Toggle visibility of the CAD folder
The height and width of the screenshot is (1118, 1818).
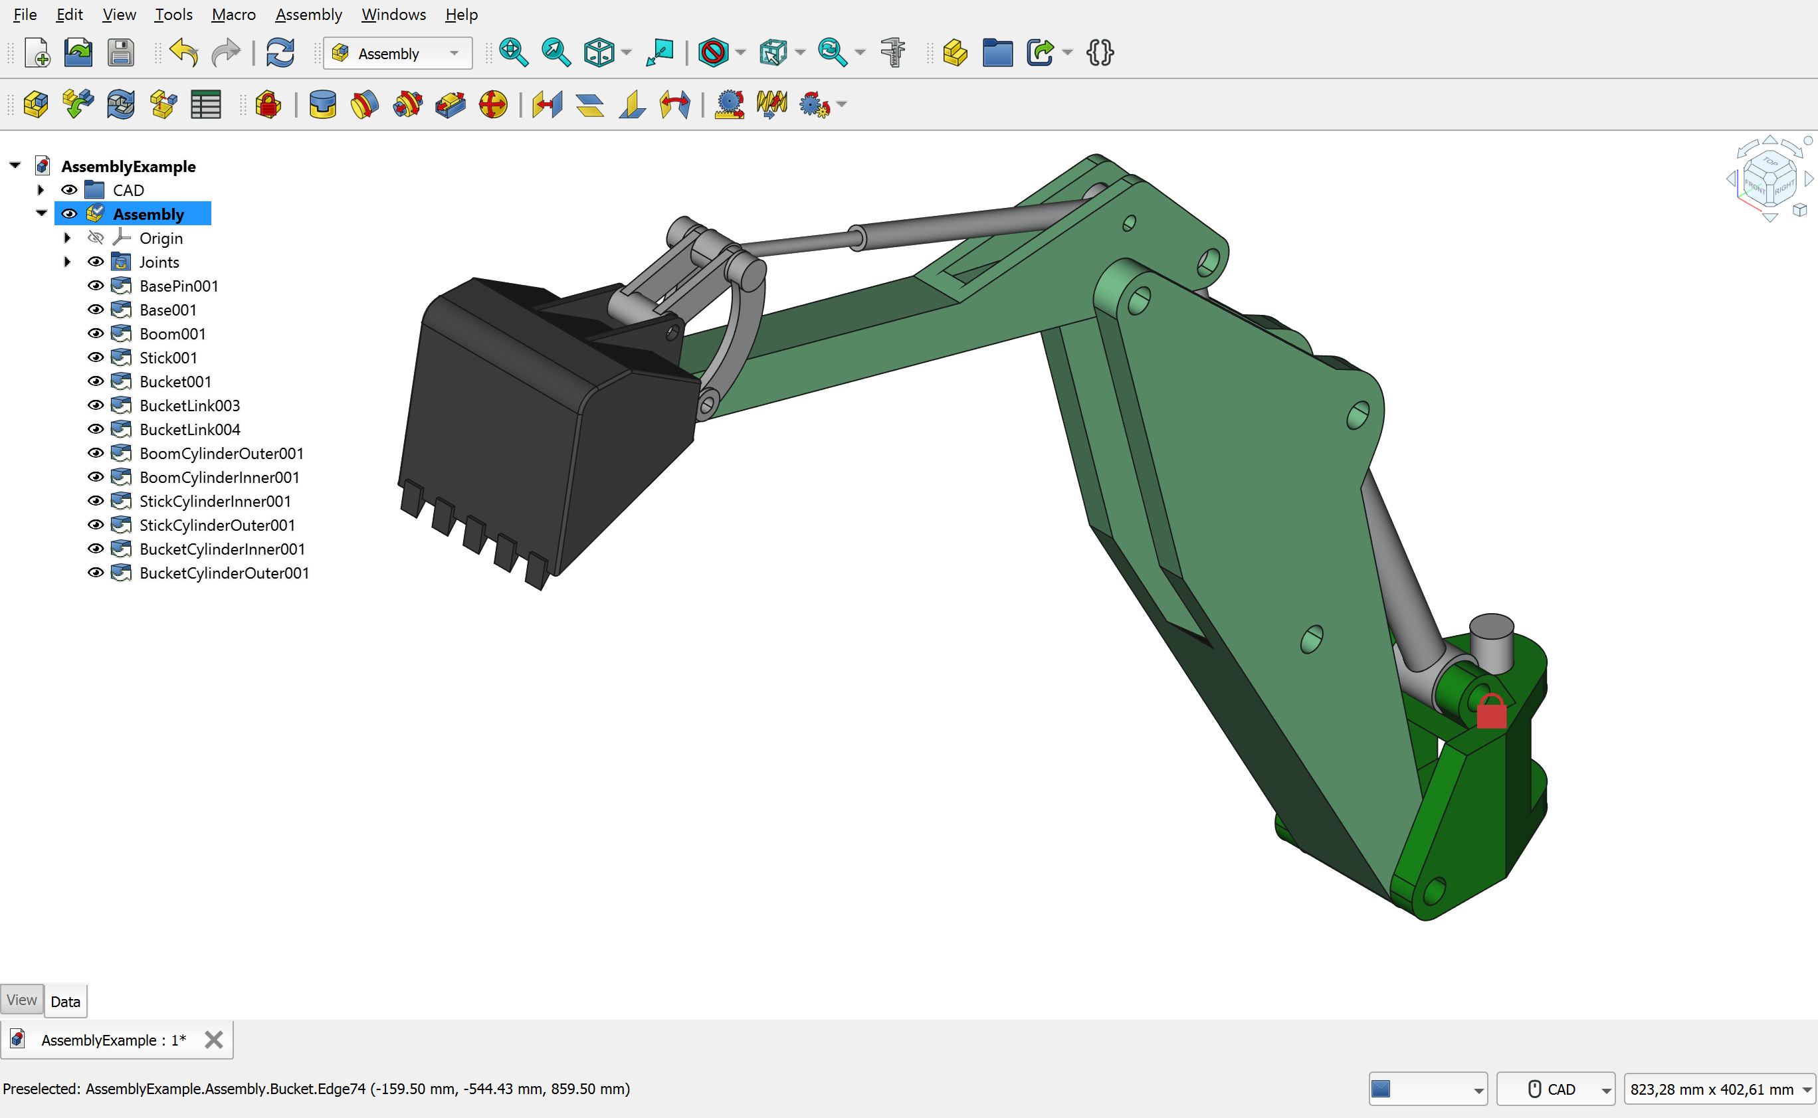tap(69, 190)
